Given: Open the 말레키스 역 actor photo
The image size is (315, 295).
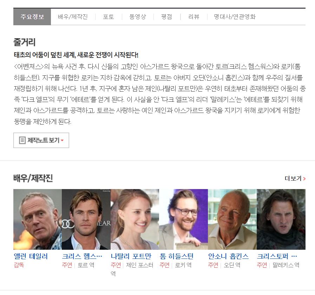Looking at the screenshot, I should click(x=281, y=219).
